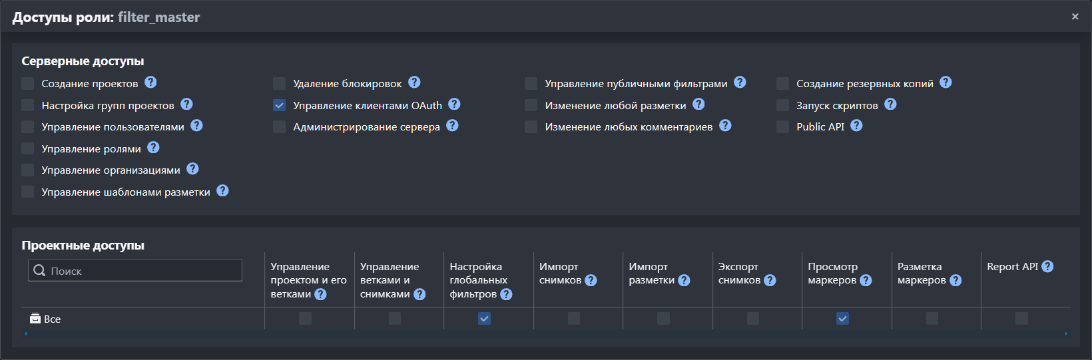Show help for Администрирование сервера
This screenshot has height=360, width=1092.
point(452,126)
